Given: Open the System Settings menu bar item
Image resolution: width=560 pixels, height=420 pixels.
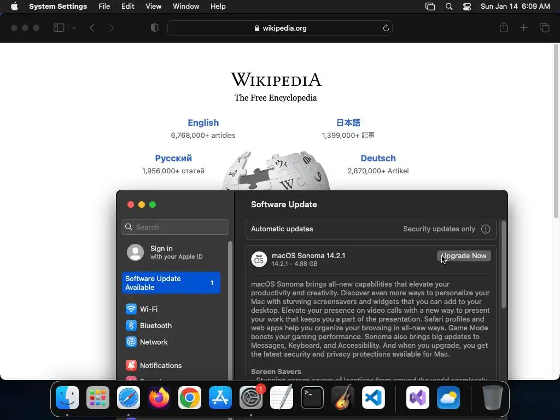Looking at the screenshot, I should coord(58,7).
